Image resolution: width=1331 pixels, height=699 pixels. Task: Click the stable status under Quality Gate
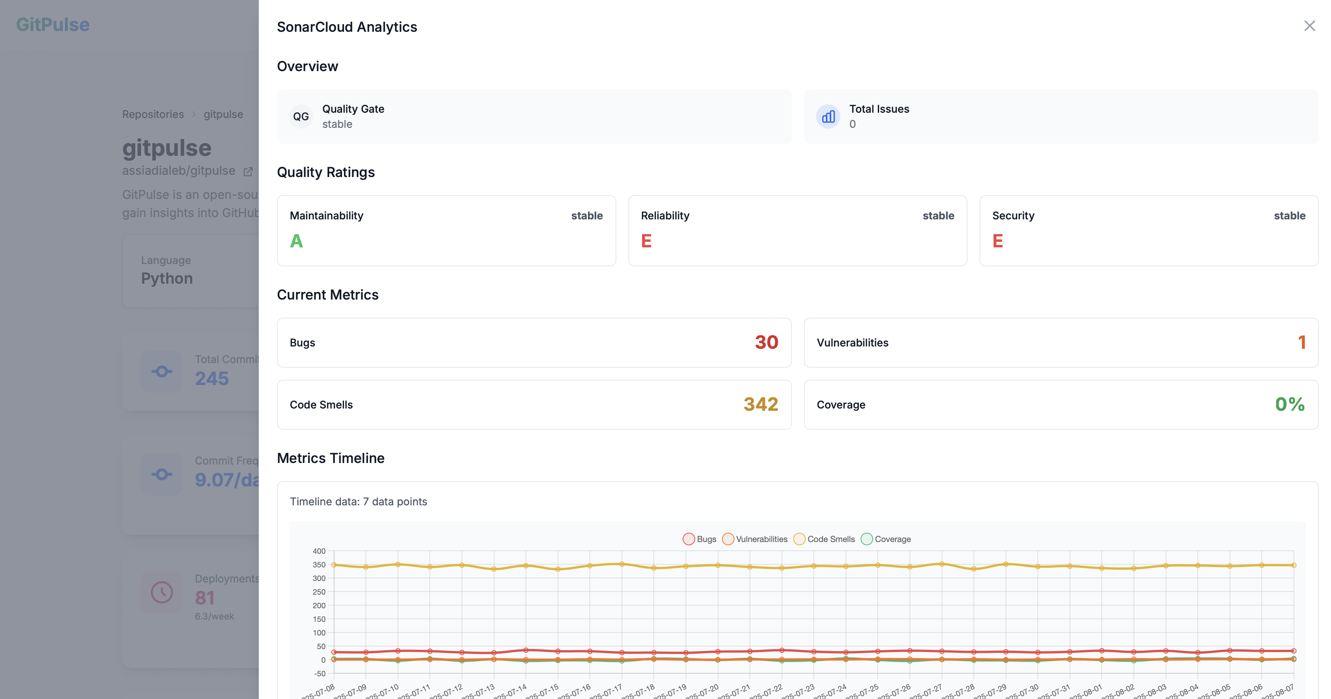pos(337,124)
